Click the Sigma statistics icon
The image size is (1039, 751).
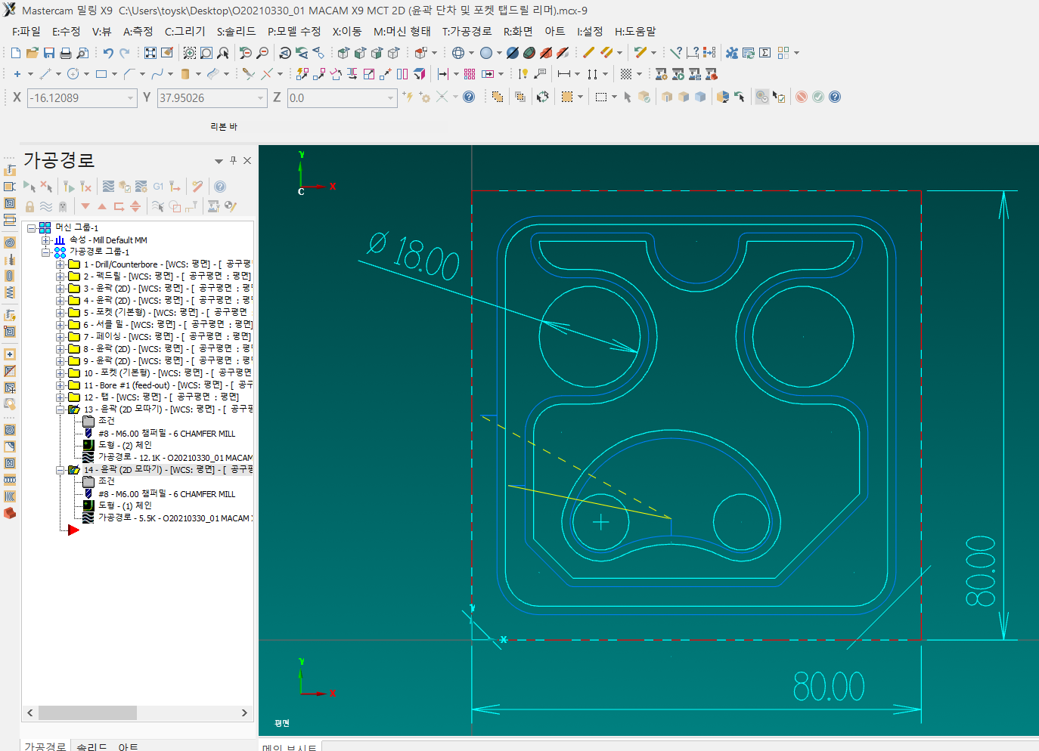click(x=765, y=53)
